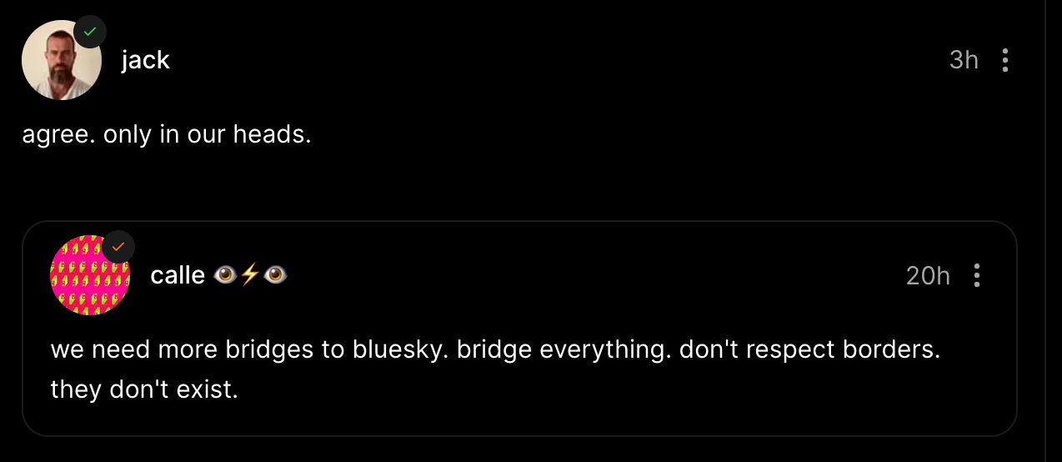This screenshot has width=1062, height=462.
Task: Click the 20h timestamp on calle's note
Action: [x=928, y=275]
